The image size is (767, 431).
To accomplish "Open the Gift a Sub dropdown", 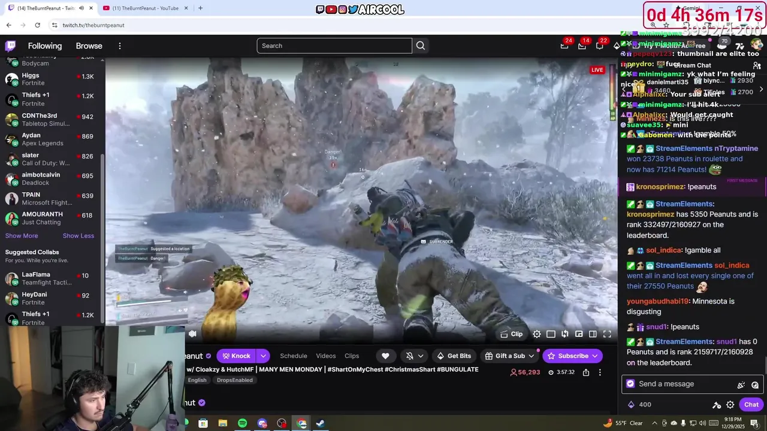I will coord(509,356).
